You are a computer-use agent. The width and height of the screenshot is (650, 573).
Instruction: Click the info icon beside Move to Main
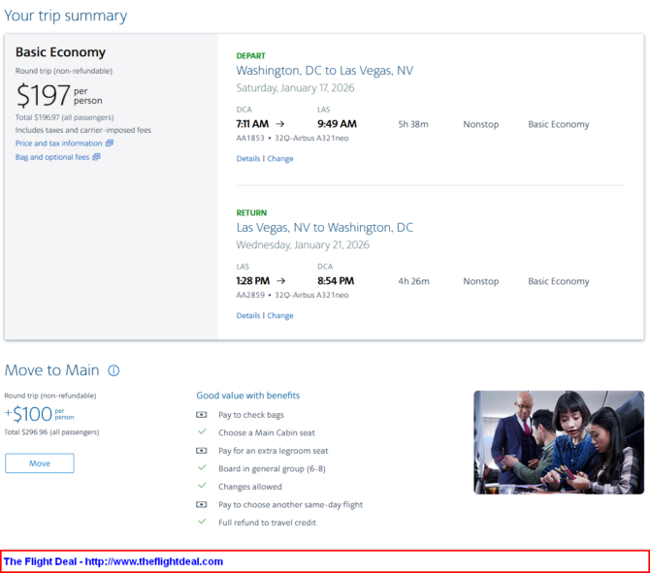114,370
